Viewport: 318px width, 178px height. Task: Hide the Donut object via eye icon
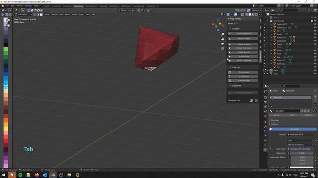(315, 44)
